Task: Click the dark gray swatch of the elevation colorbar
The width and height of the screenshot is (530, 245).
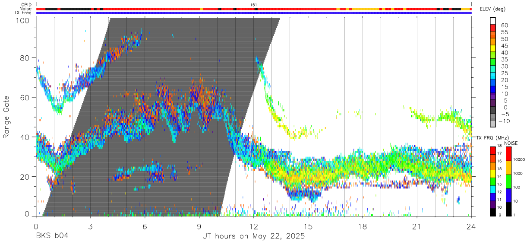Action: [493, 110]
